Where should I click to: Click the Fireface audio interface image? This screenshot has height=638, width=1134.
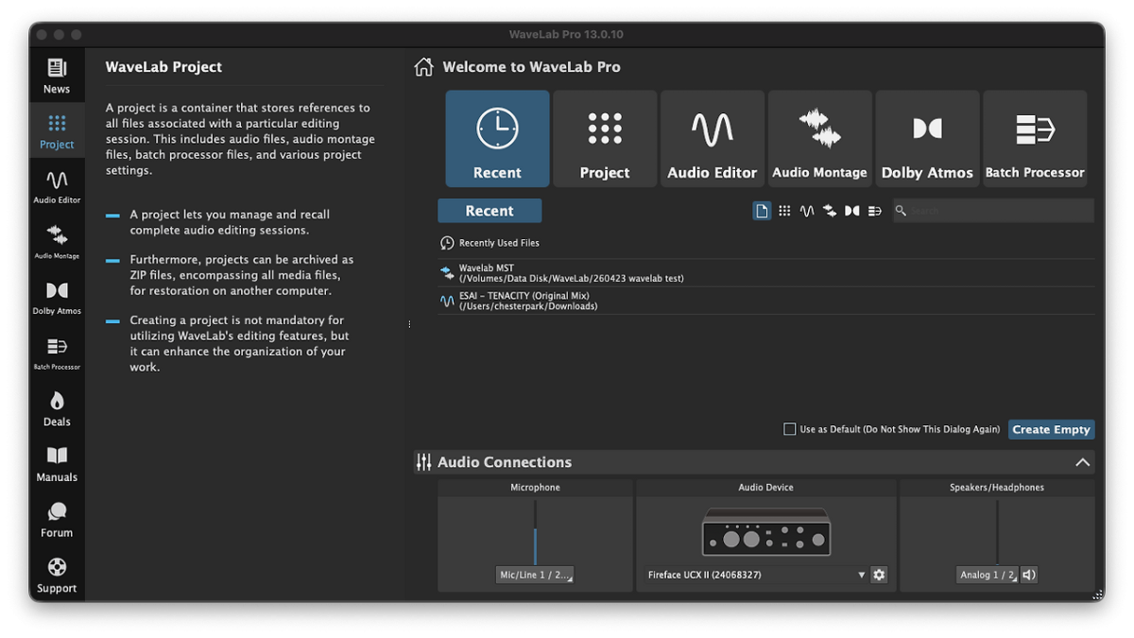[x=766, y=532]
